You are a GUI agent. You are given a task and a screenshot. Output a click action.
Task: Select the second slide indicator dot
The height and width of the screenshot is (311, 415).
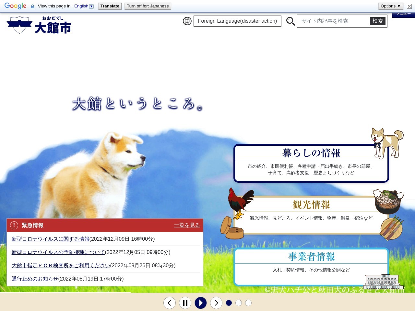tap(239, 303)
